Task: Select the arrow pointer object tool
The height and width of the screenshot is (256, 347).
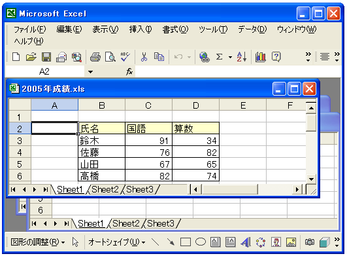Action: [x=75, y=242]
